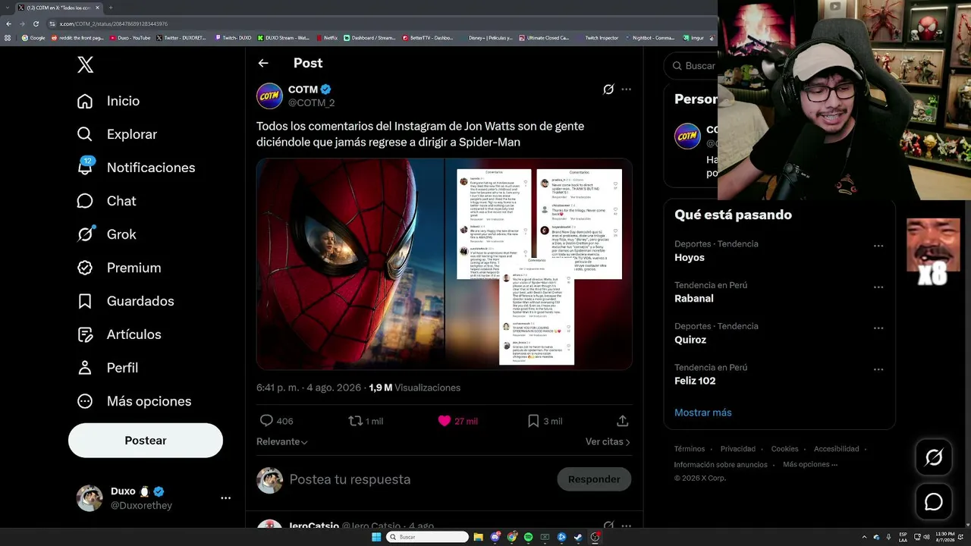Open the Netflix bookmark
971x546 pixels.
[326, 38]
